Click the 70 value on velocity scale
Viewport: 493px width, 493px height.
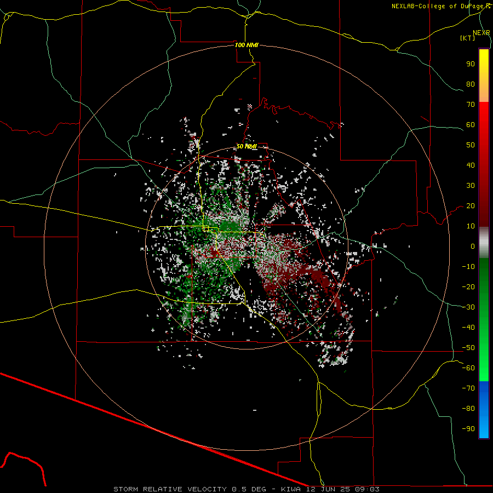(471, 105)
